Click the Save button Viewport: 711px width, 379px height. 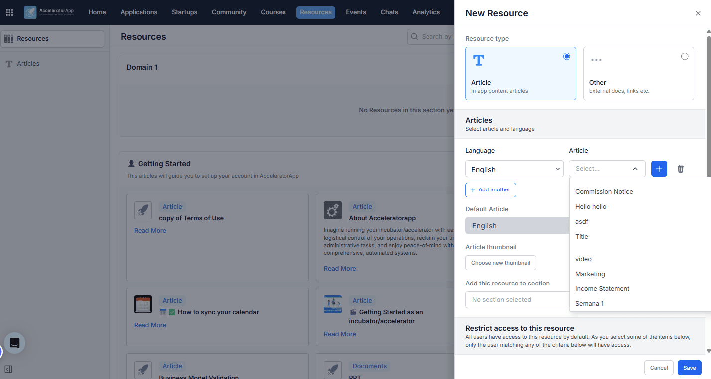click(689, 368)
